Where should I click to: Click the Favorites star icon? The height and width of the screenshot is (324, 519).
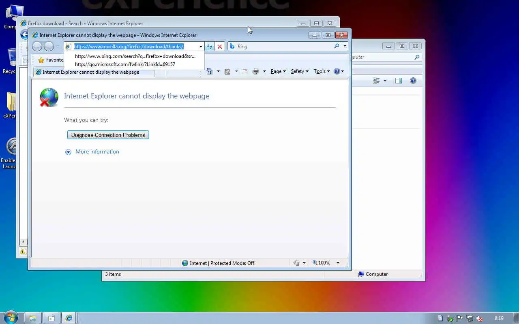tap(41, 60)
